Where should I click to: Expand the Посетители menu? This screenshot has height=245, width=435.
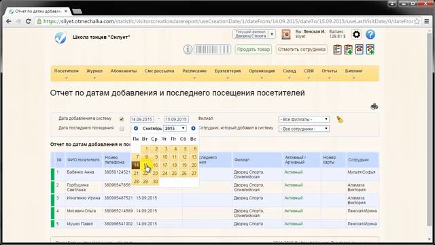(x=67, y=73)
